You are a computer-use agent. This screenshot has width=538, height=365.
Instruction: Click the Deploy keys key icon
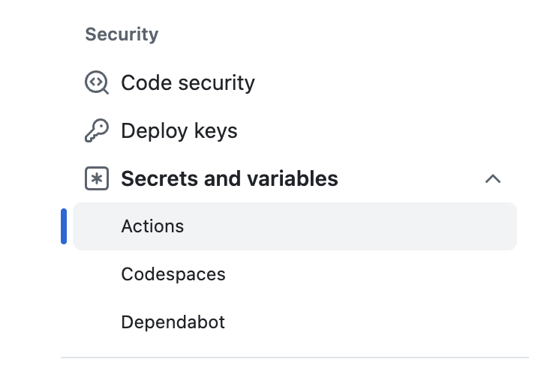coord(97,130)
